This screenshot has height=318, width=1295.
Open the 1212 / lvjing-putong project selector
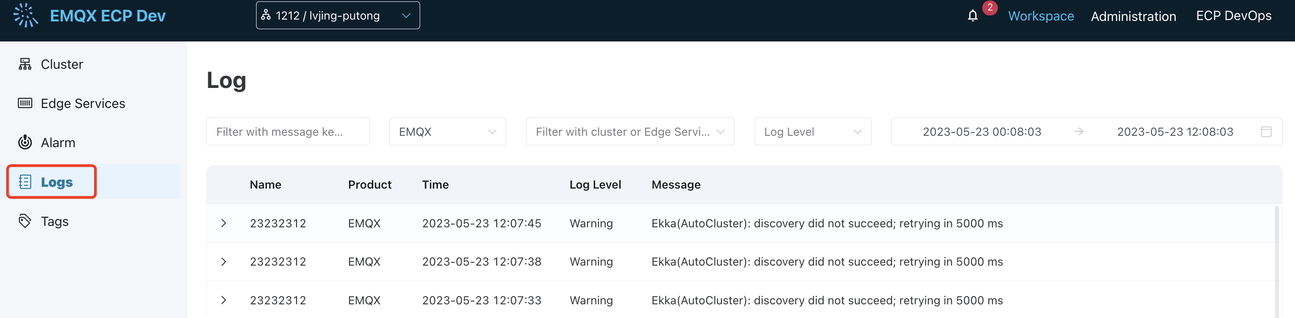[x=337, y=15]
